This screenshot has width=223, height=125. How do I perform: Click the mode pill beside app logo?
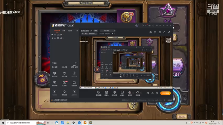click(x=71, y=25)
